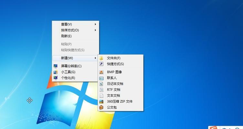243x129 pixels.
Task: Click the blank page icon beside 文本文档
Action: tap(101, 95)
